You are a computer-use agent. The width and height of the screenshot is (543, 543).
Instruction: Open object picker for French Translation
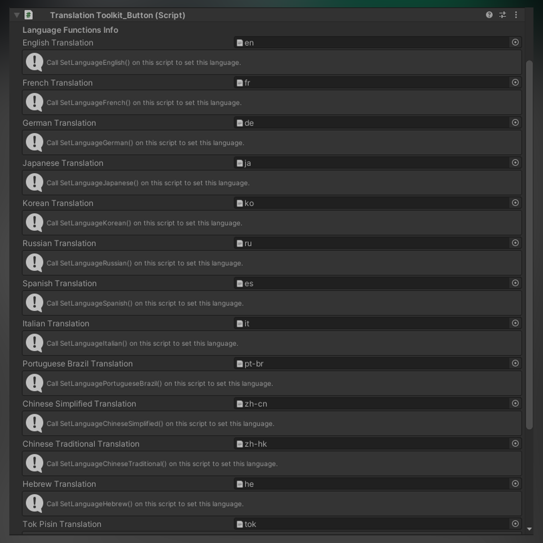(x=515, y=82)
